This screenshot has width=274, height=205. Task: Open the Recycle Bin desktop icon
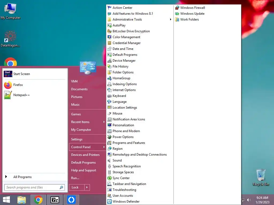261,177
